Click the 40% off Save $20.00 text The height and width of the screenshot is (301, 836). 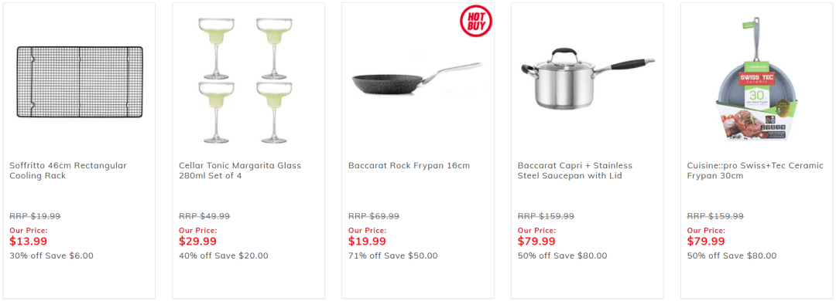[x=224, y=255]
